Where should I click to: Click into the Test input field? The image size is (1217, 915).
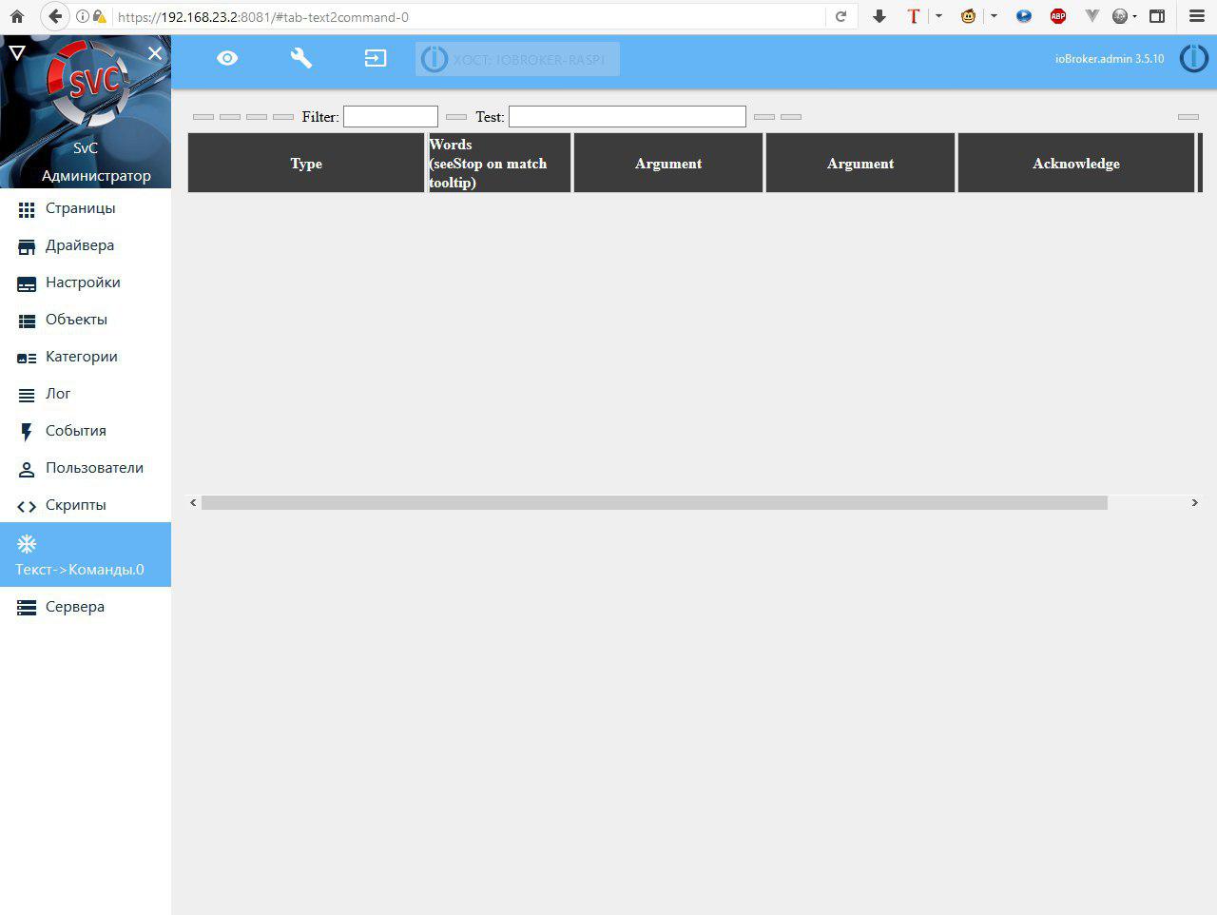point(628,116)
